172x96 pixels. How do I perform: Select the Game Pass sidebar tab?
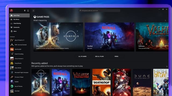click(20, 15)
